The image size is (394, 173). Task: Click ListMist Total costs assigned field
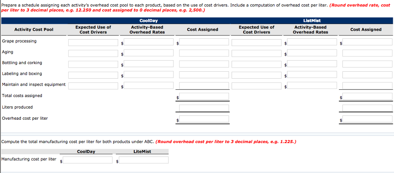tap(367, 96)
